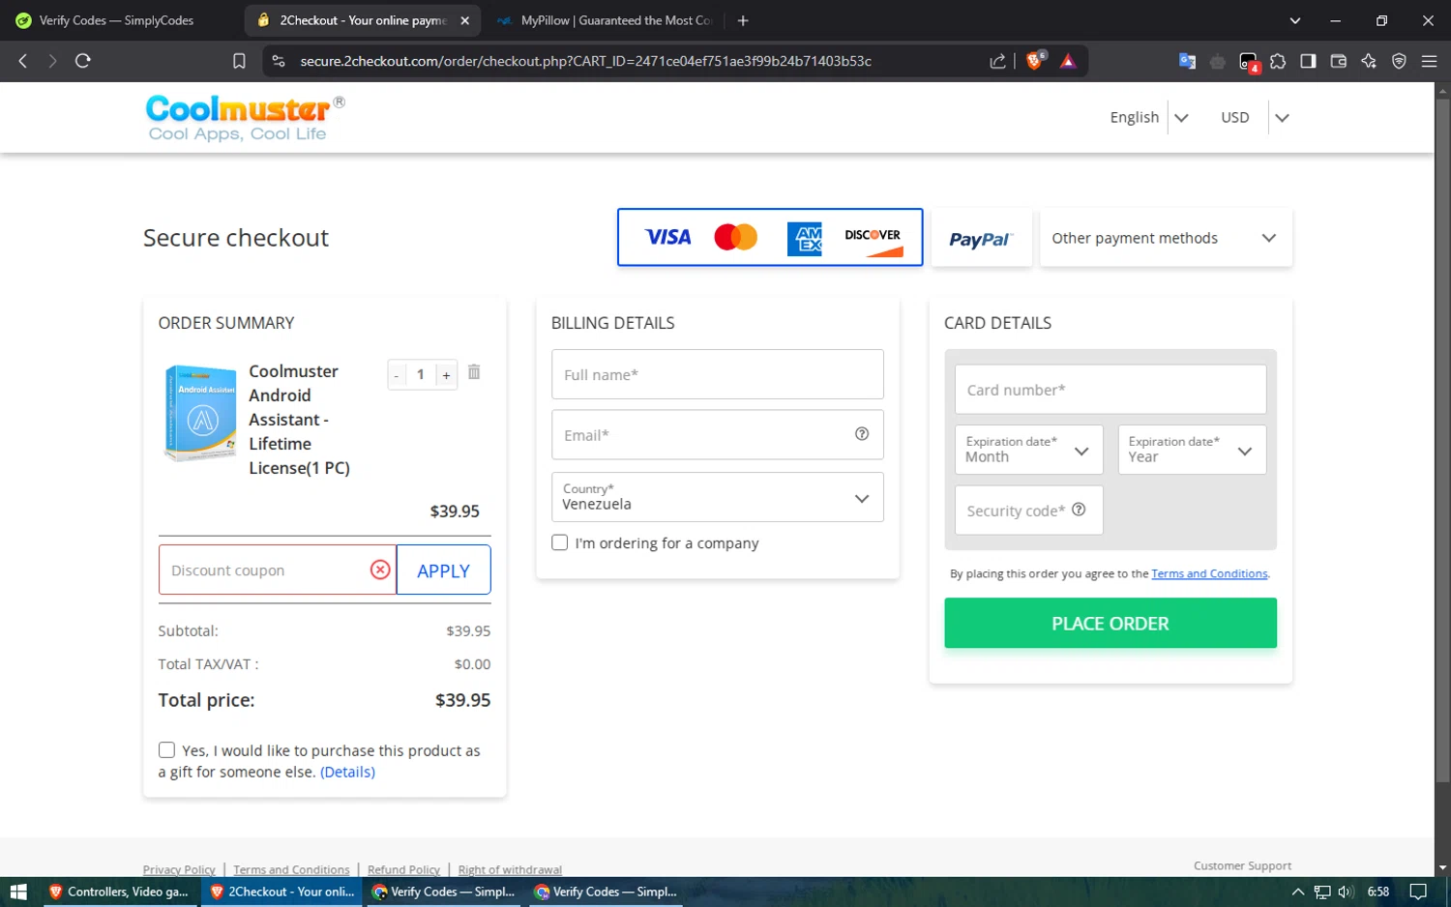Clear the discount coupon with red X icon
This screenshot has width=1451, height=907.
pyautogui.click(x=380, y=570)
